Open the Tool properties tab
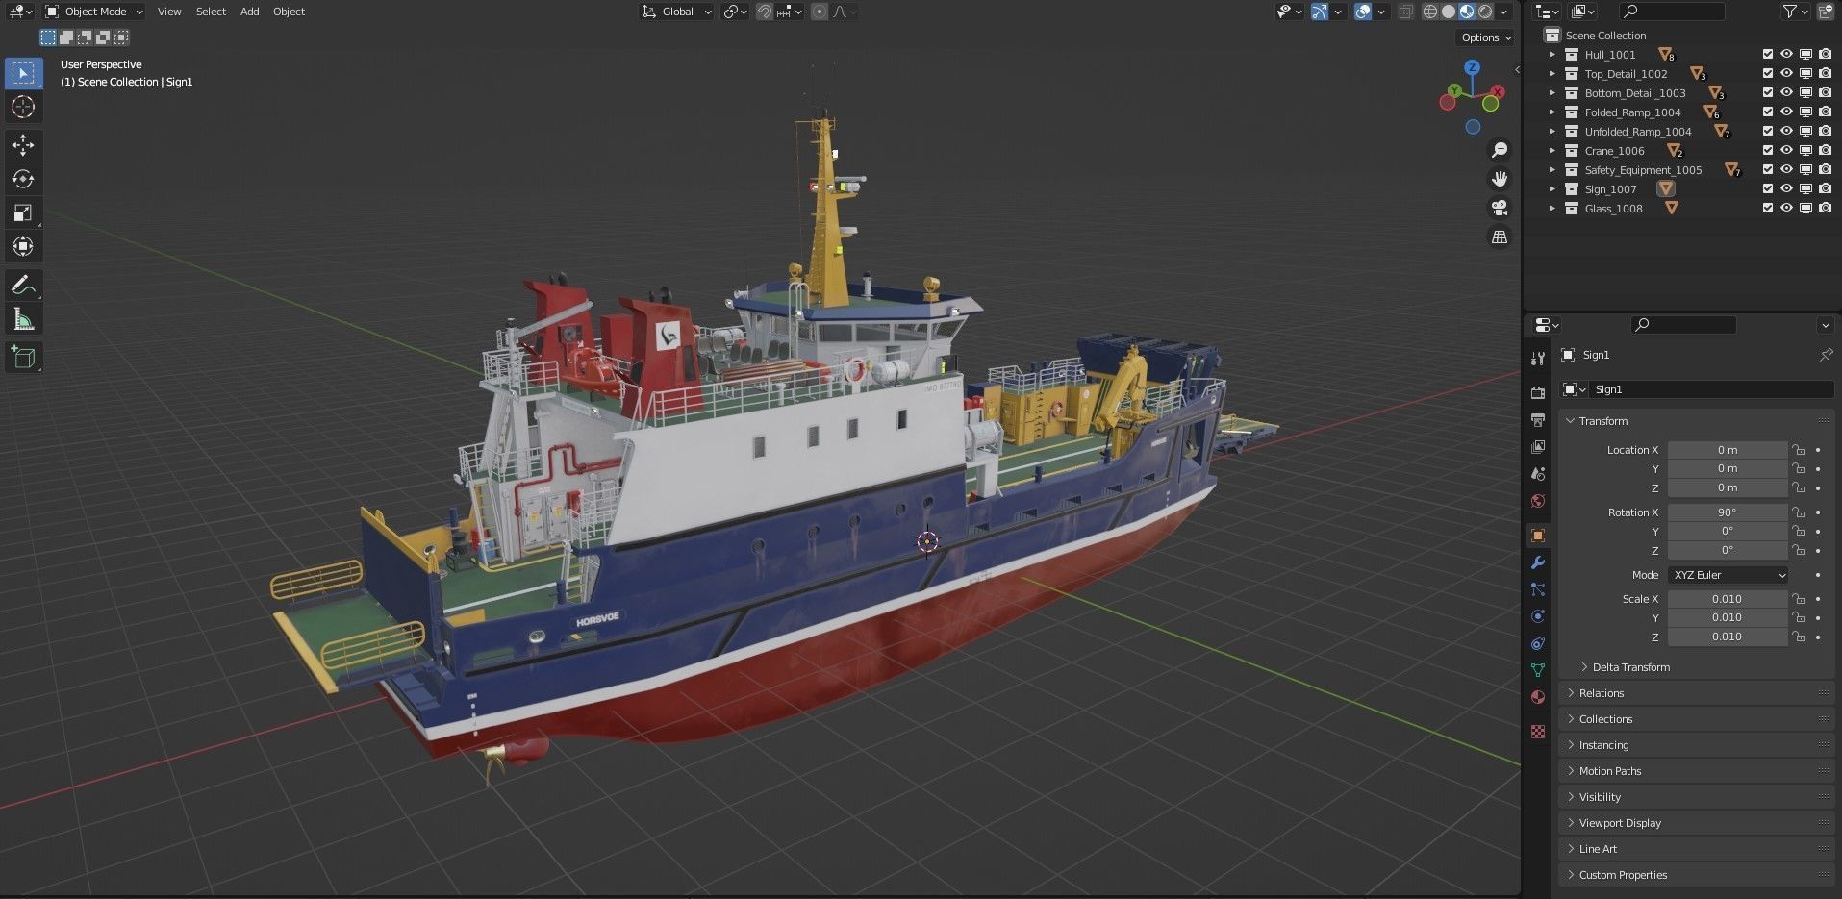 pyautogui.click(x=1537, y=359)
